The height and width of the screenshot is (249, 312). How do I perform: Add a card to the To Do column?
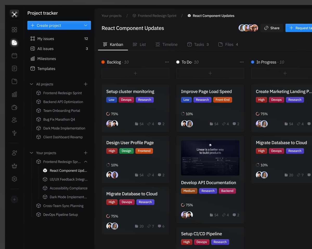210,73
